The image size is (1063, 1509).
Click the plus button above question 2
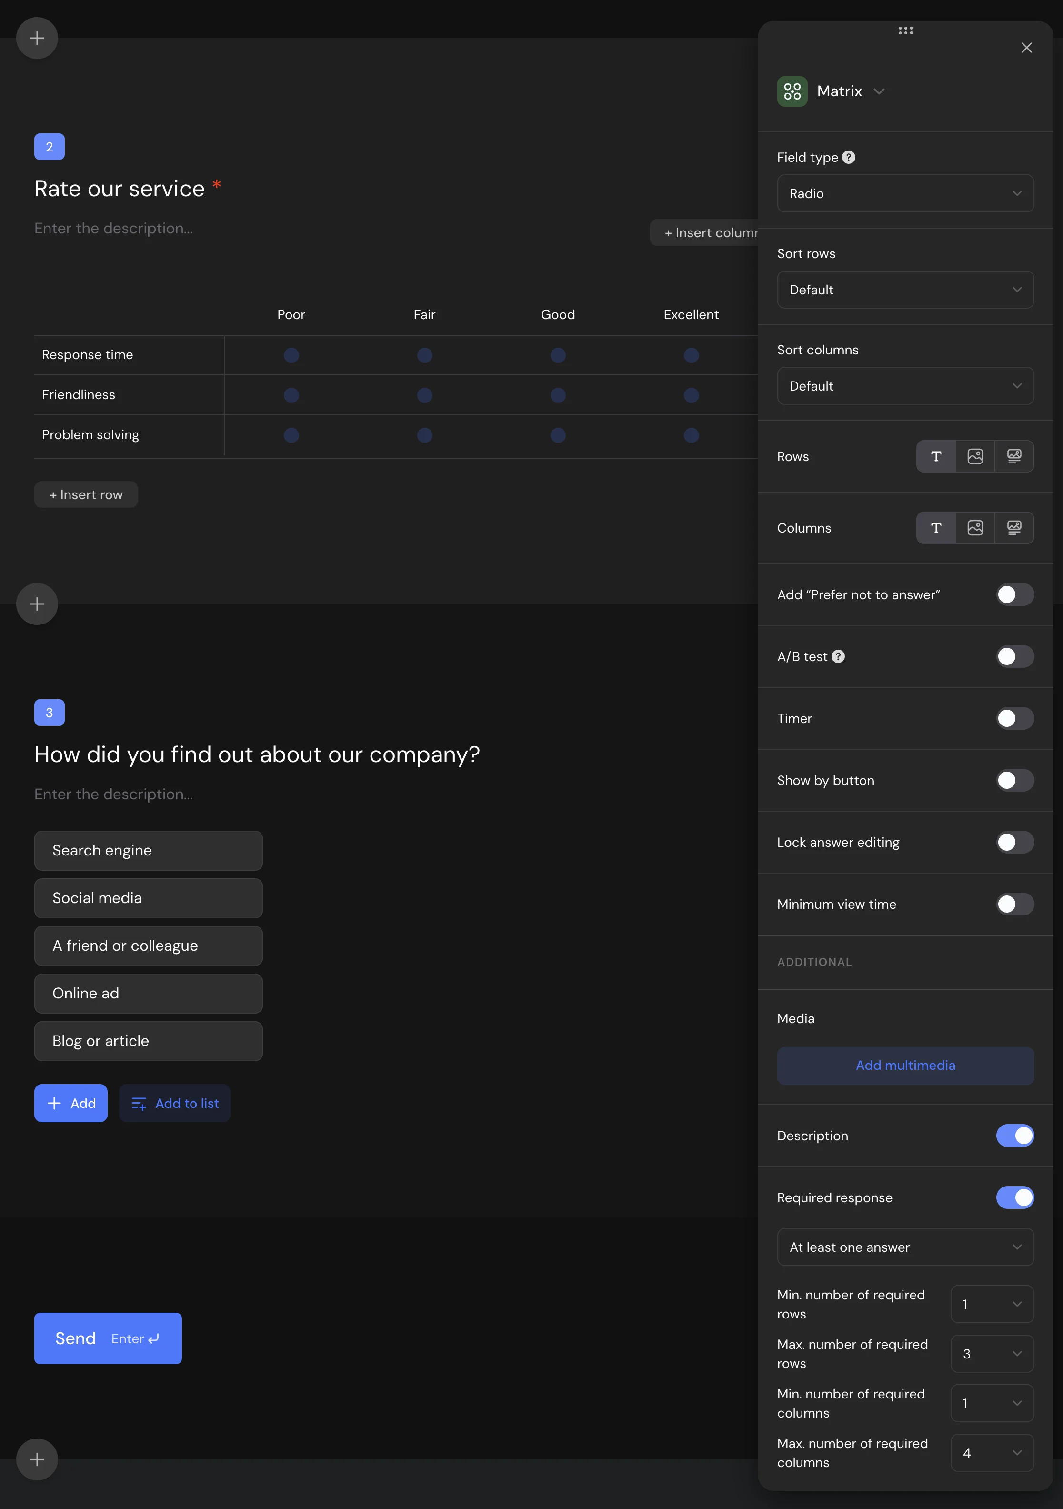coord(37,38)
